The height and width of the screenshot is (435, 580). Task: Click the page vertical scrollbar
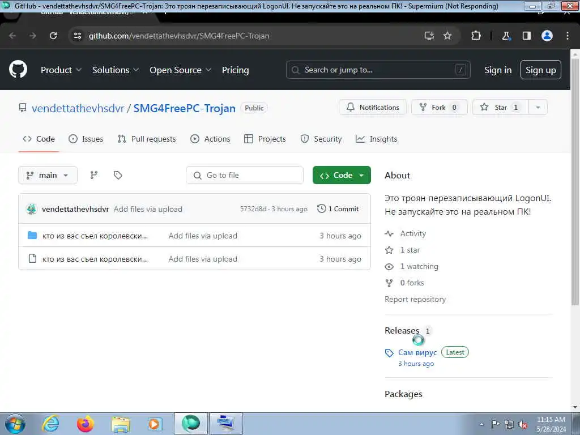[575, 181]
